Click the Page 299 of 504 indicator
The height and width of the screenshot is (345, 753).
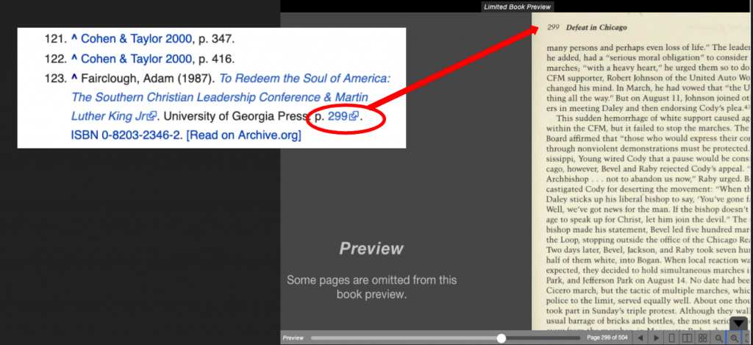pos(607,338)
